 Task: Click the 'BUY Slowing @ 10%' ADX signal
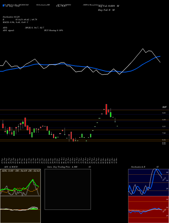[53, 30]
